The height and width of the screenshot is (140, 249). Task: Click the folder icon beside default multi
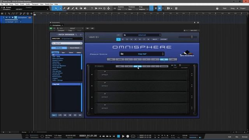click(124, 35)
